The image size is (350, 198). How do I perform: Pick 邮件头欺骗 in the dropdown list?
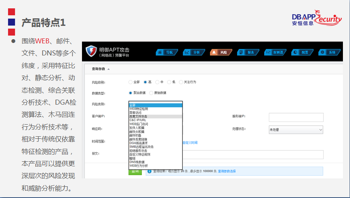(x=156, y=132)
